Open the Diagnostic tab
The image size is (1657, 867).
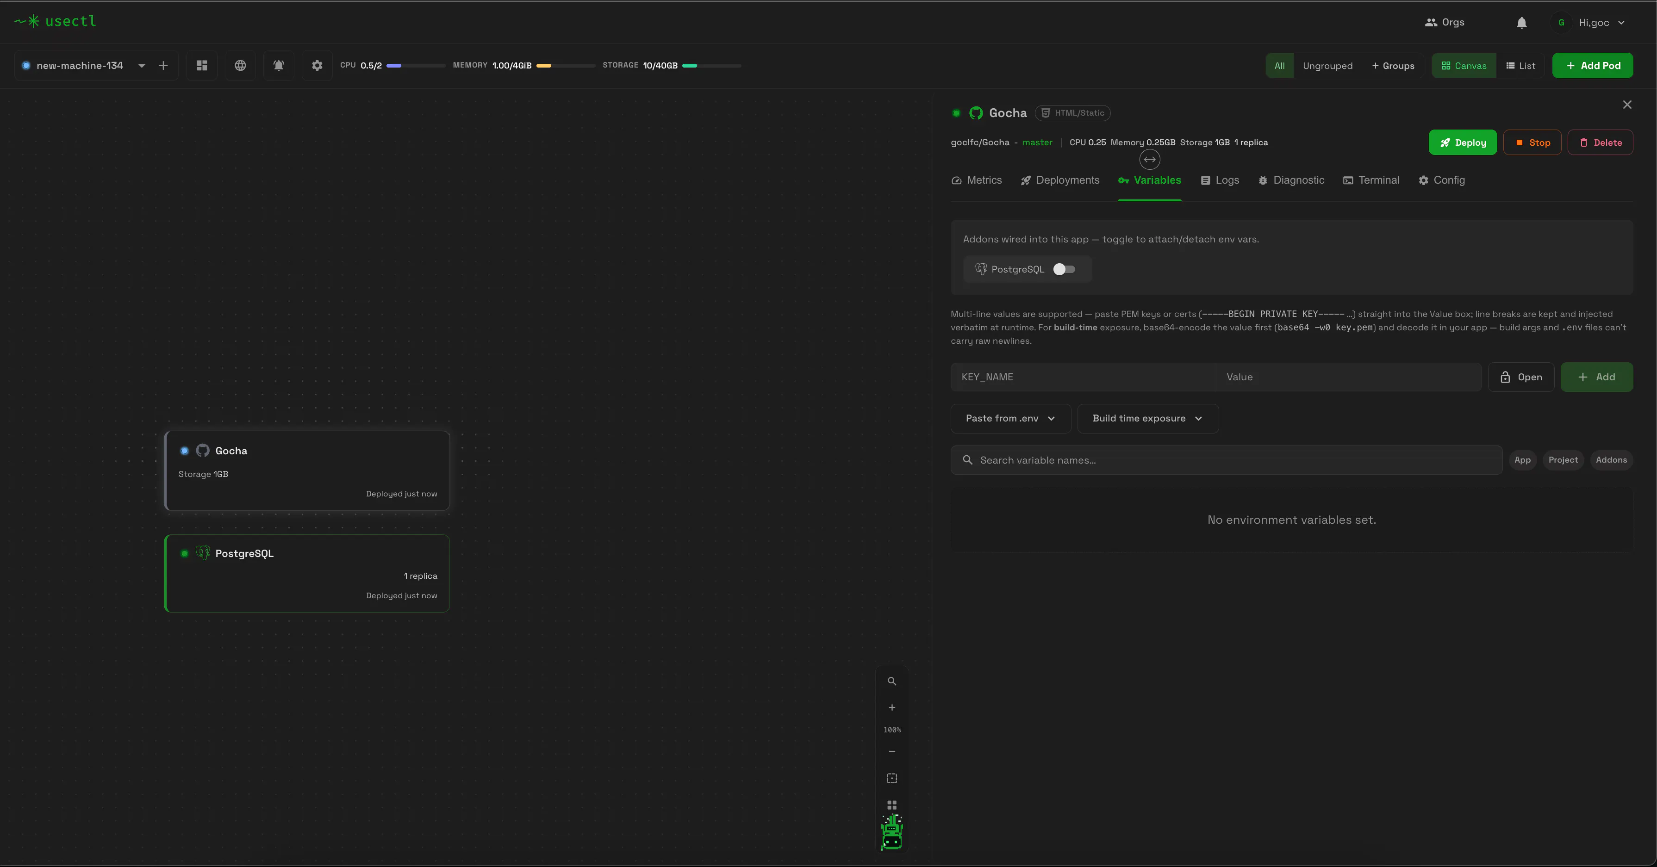click(1291, 181)
